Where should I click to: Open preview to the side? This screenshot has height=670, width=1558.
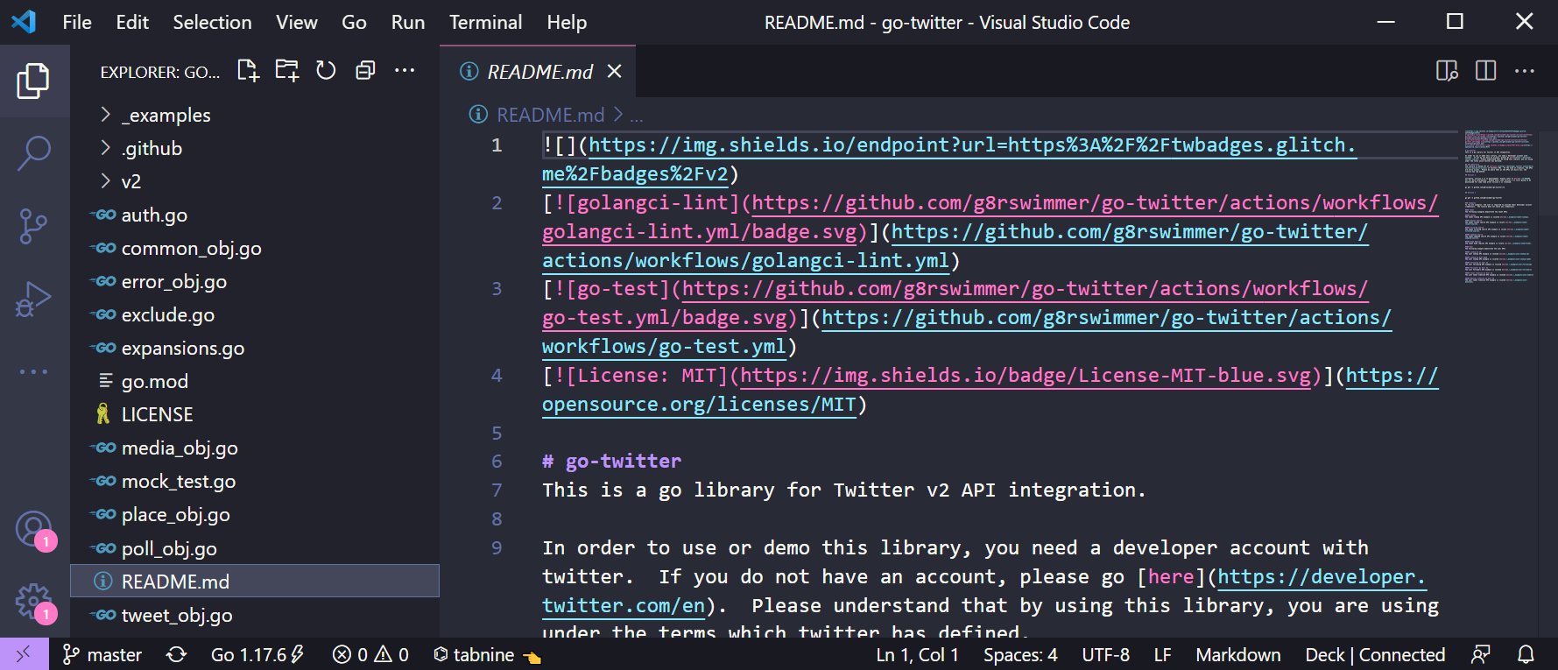[x=1447, y=71]
